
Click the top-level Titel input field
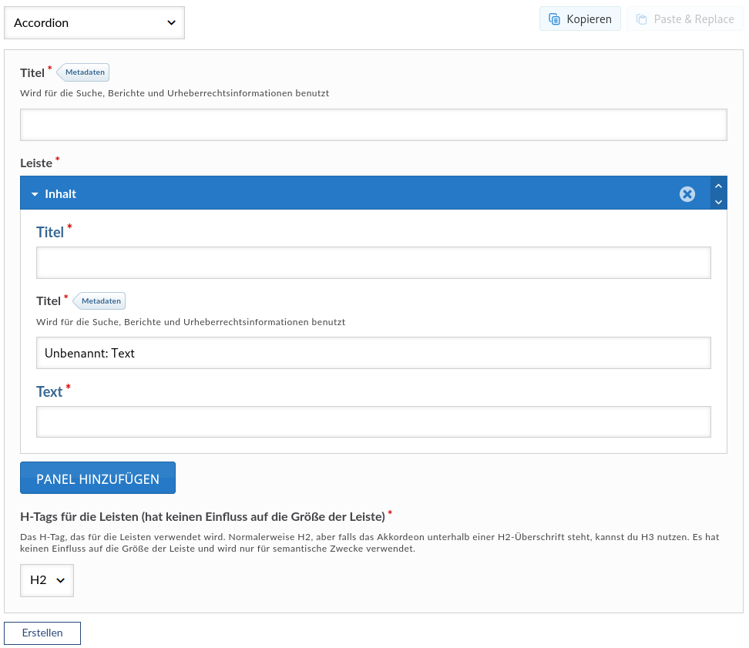click(x=373, y=125)
